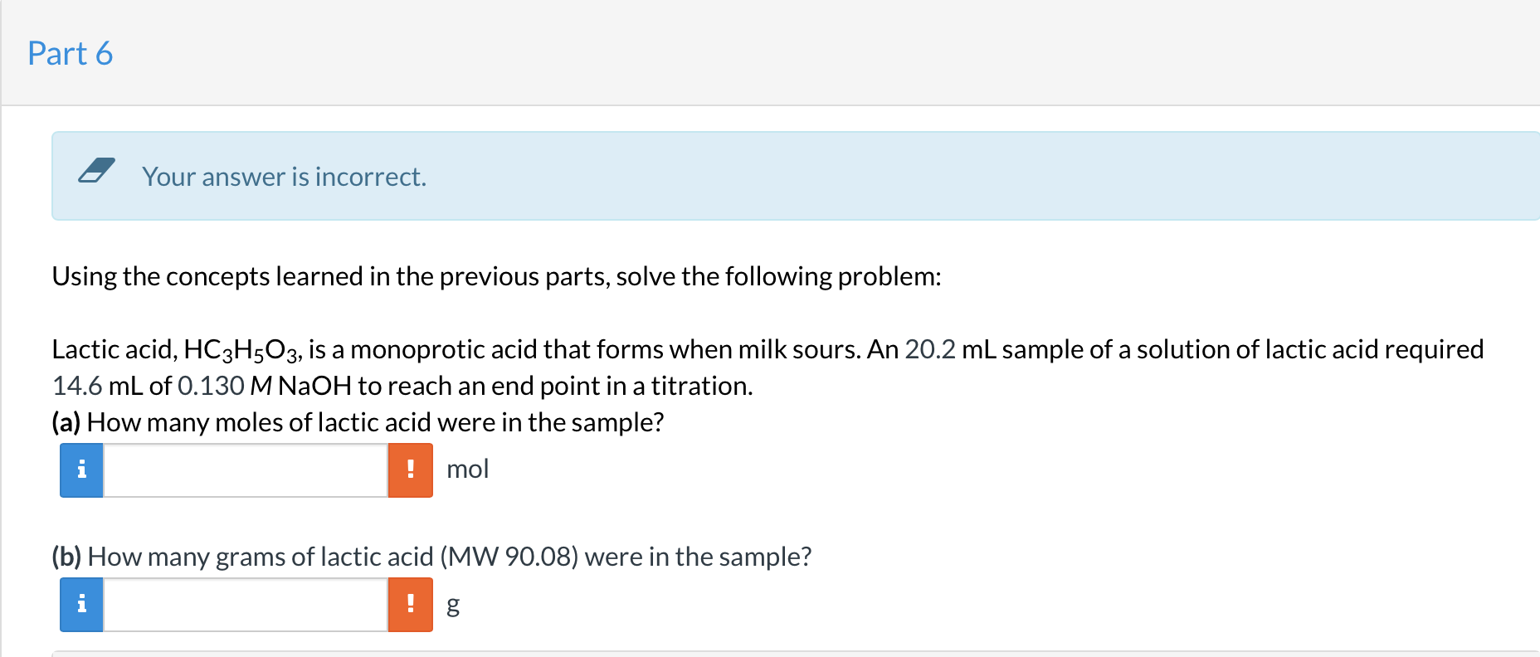
Task: Click the info icon beside the moles answer box
Action: [x=80, y=469]
